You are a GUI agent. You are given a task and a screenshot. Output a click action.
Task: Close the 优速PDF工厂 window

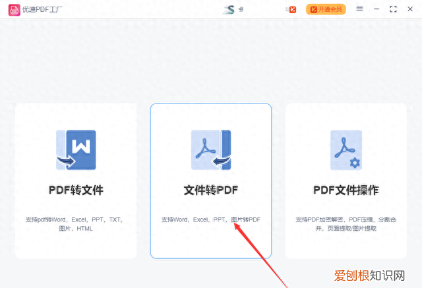tap(410, 9)
